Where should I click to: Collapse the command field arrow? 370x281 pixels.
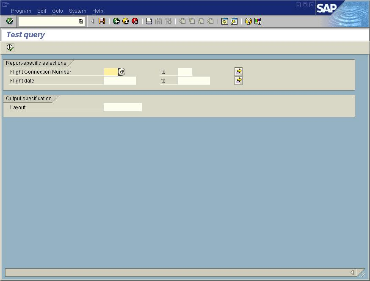point(92,21)
